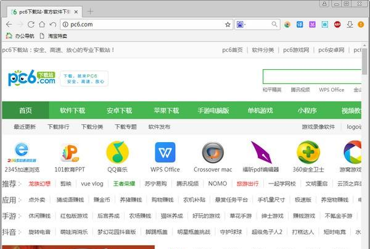Open the colorful browser extension icon
370x249 pixels.
pos(287,24)
